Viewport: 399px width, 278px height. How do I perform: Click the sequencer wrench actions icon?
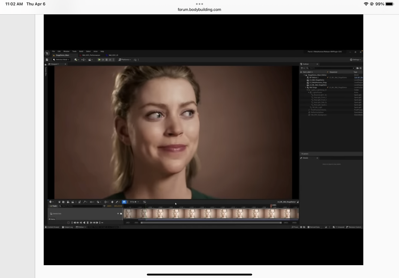[85, 202]
